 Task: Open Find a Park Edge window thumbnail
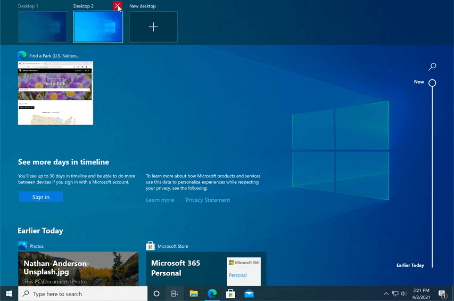tap(55, 93)
